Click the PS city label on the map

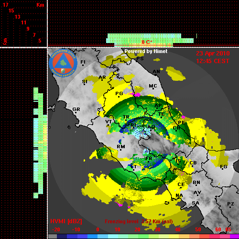140,58
